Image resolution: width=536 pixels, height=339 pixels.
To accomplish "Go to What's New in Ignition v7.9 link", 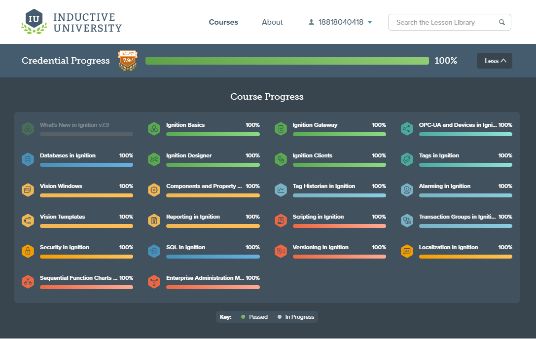I will 74,125.
